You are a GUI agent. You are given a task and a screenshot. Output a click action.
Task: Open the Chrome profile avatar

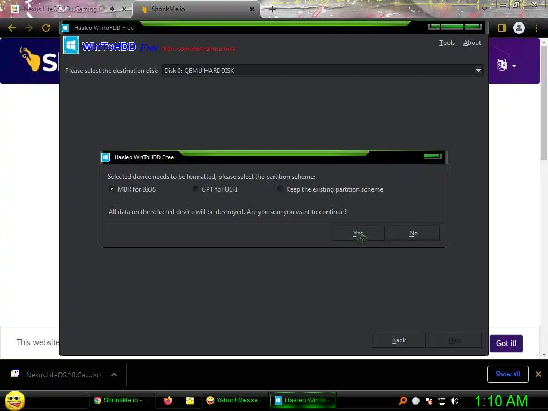coord(519,28)
